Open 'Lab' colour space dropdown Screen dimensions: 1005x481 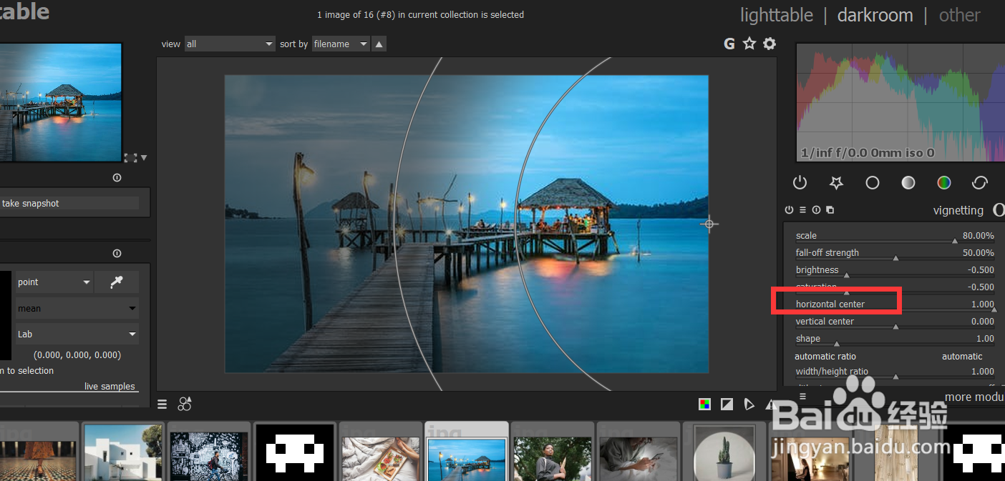pyautogui.click(x=77, y=334)
